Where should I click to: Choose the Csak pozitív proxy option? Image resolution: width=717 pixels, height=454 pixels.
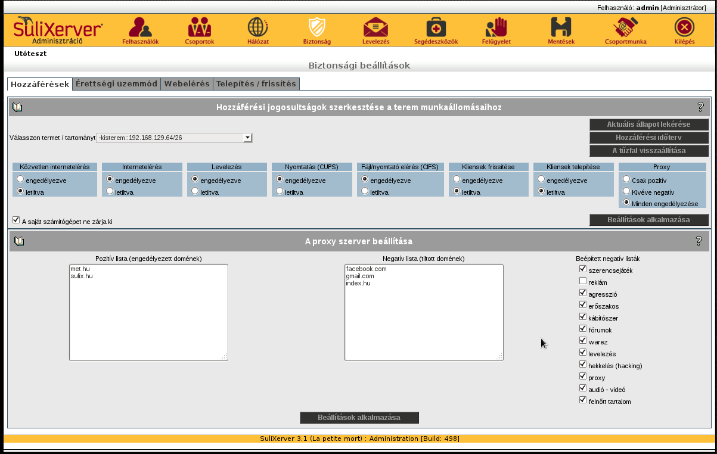tap(626, 179)
